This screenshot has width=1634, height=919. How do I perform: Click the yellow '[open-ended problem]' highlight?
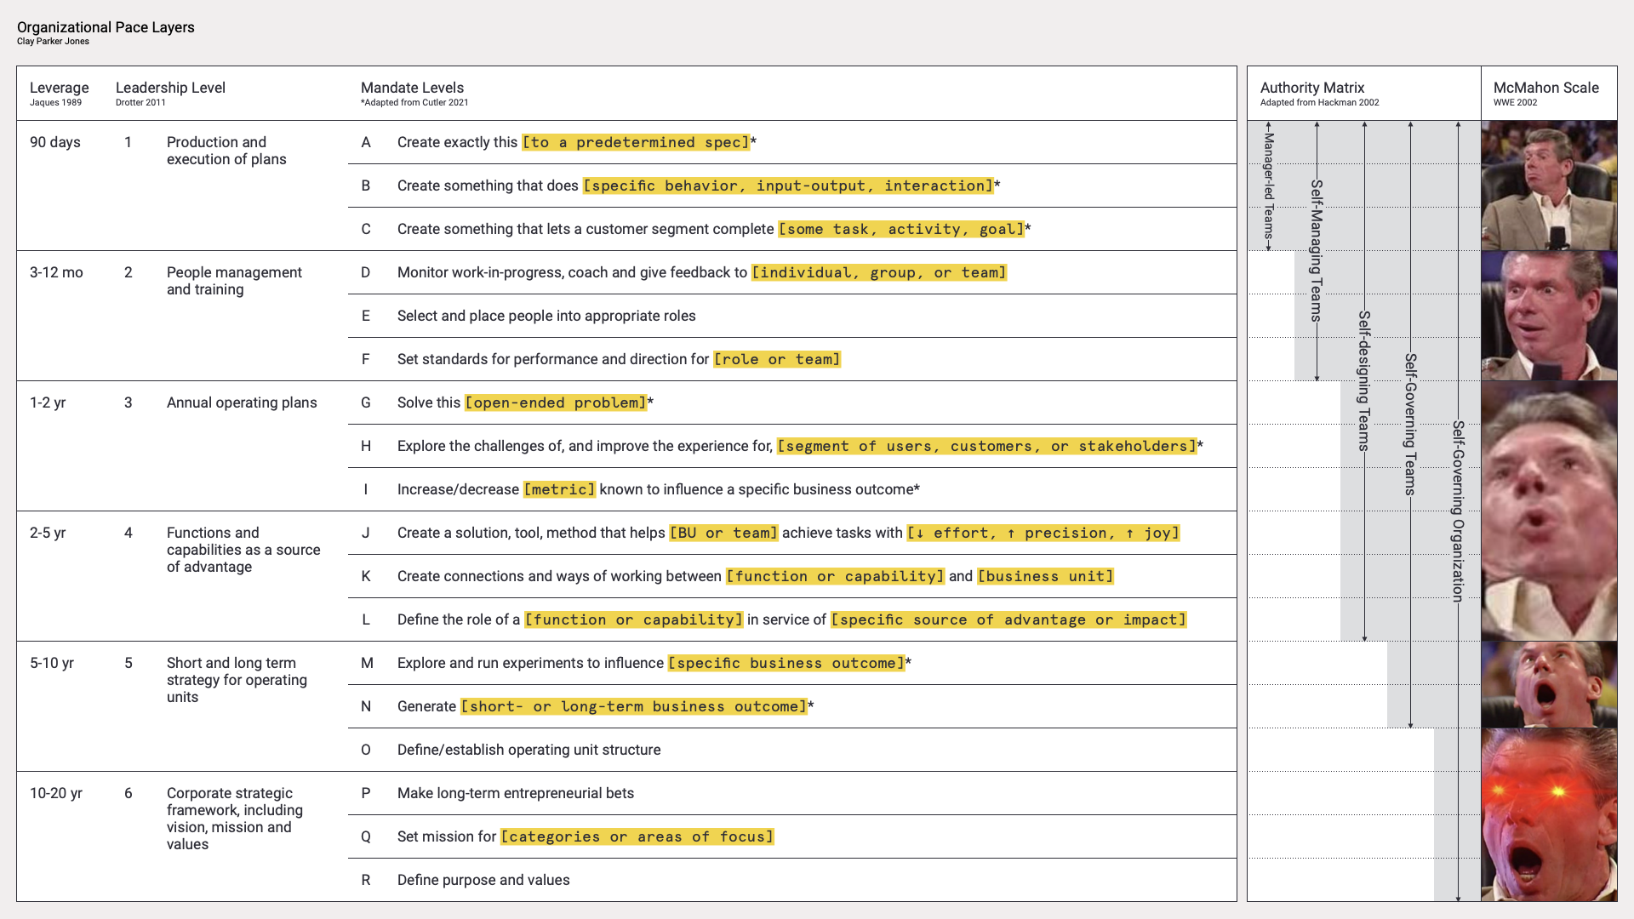point(556,402)
